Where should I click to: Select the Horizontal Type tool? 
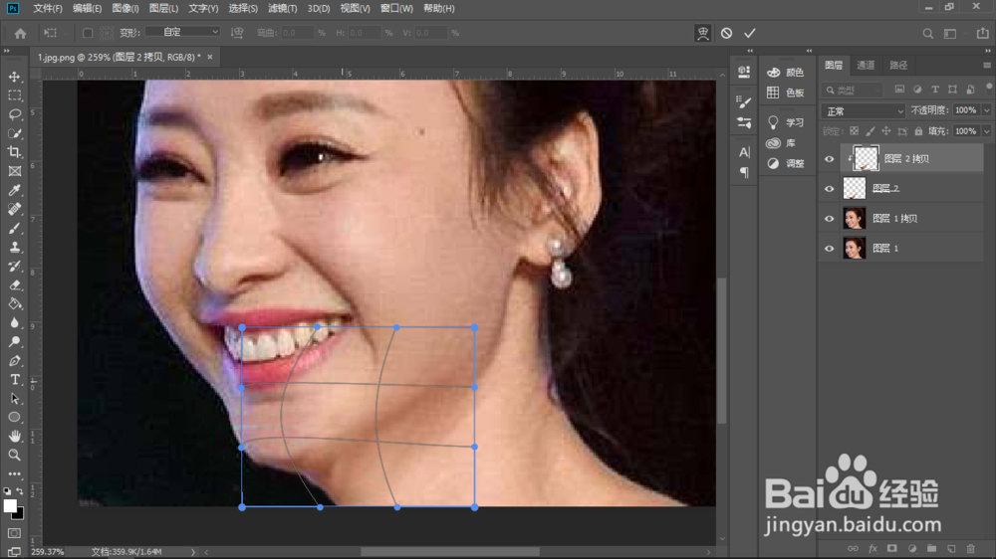pyautogui.click(x=14, y=379)
